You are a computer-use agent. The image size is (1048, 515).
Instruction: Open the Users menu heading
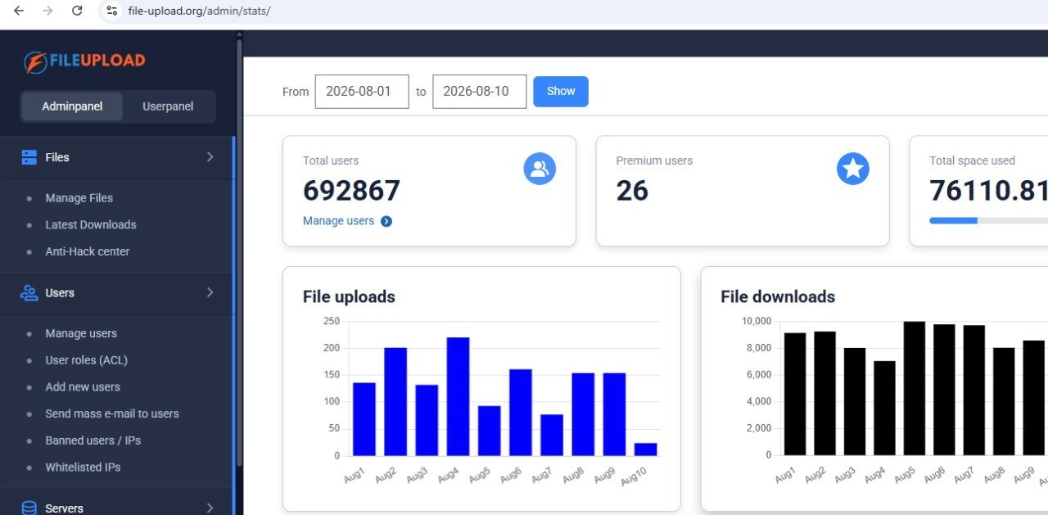[x=60, y=292]
